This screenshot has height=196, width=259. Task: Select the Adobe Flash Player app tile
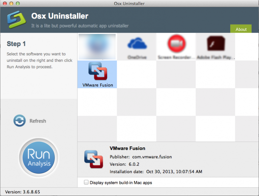coord(215,47)
